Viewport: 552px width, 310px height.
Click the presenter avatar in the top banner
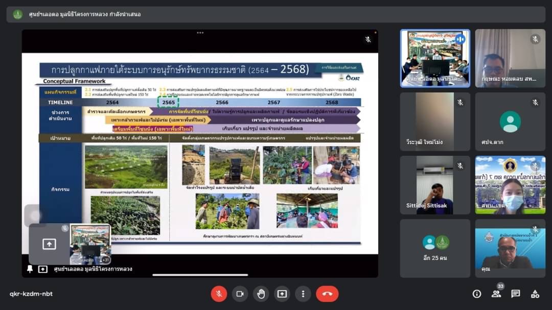17,14
